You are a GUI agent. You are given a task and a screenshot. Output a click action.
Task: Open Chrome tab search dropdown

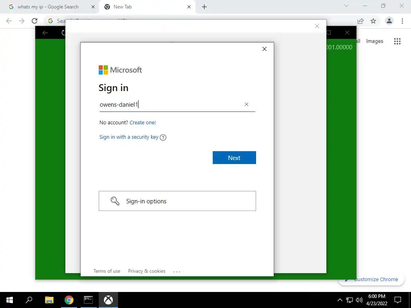click(346, 6)
